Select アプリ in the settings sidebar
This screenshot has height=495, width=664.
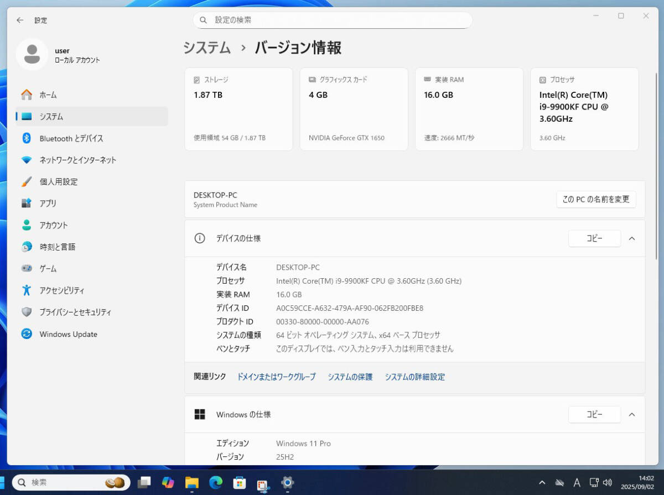[48, 204]
